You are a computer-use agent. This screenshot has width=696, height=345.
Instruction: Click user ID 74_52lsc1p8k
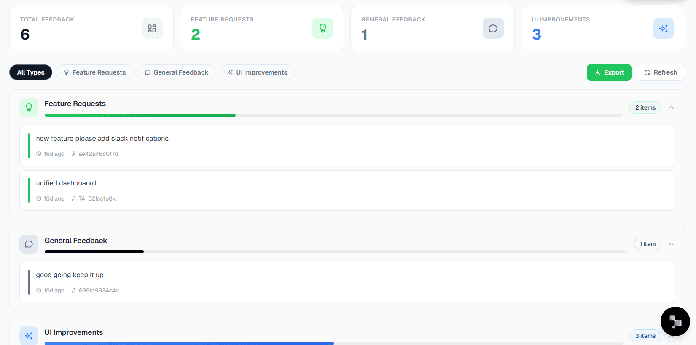97,198
